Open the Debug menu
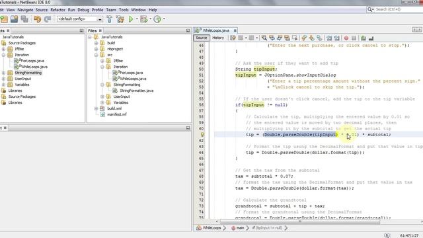 pyautogui.click(x=83, y=10)
